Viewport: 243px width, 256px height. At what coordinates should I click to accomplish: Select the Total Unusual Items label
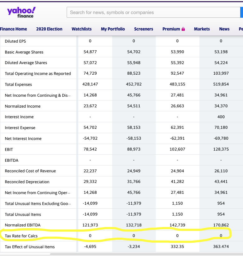23,214
